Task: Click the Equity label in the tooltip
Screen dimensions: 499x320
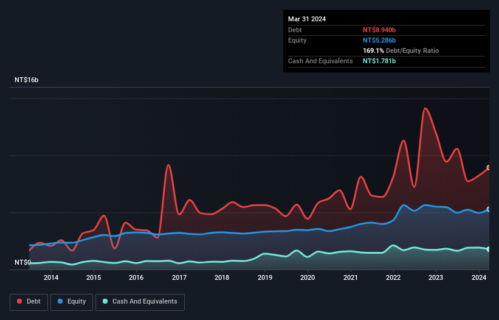Action: click(x=297, y=40)
